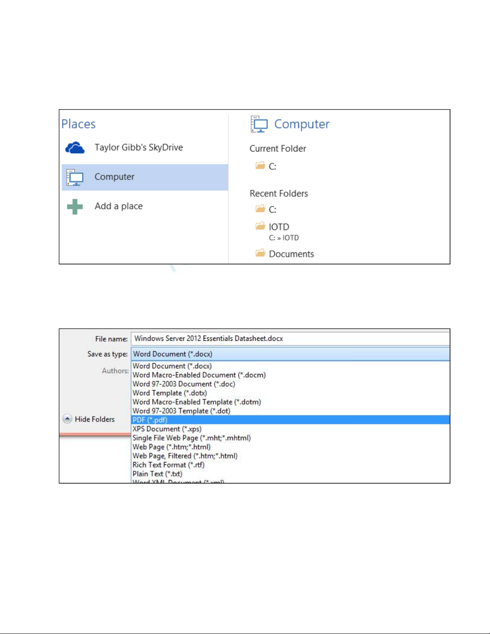Click the green Add a place plus icon

[x=75, y=207]
